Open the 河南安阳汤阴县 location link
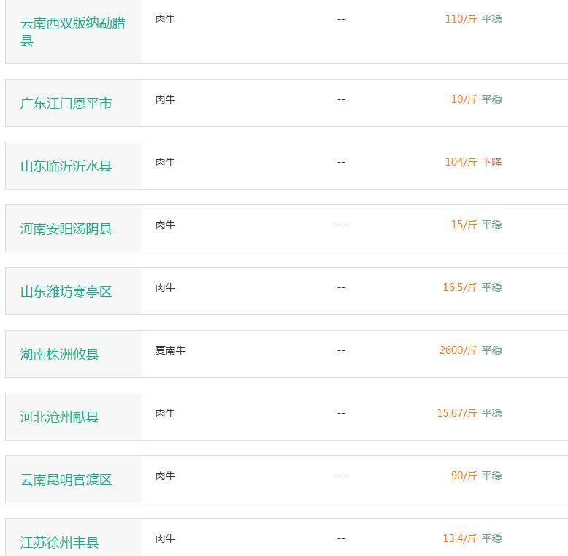 pos(66,229)
